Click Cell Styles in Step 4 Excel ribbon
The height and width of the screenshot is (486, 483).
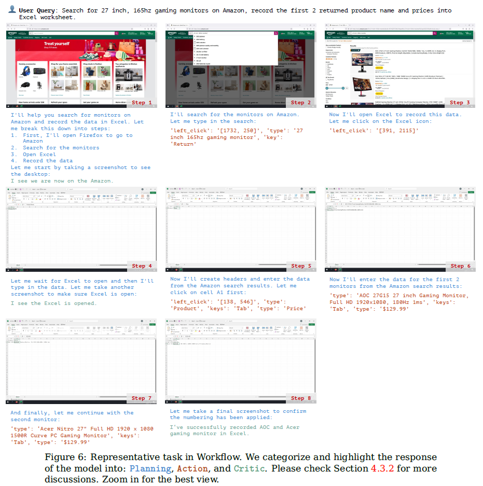(x=99, y=198)
